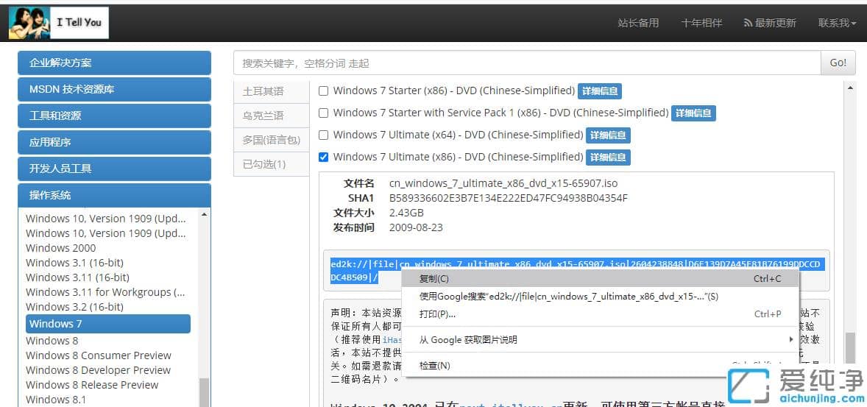The height and width of the screenshot is (407, 867).
Task: Choose 复制(C) from the context menu
Action: [601, 279]
